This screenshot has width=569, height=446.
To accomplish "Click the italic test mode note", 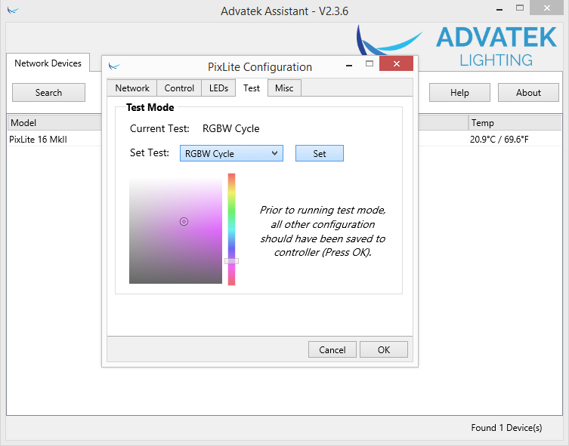I will coord(323,231).
